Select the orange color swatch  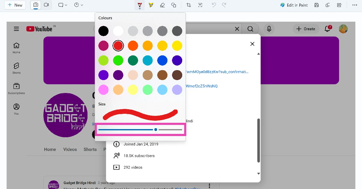[133, 45]
